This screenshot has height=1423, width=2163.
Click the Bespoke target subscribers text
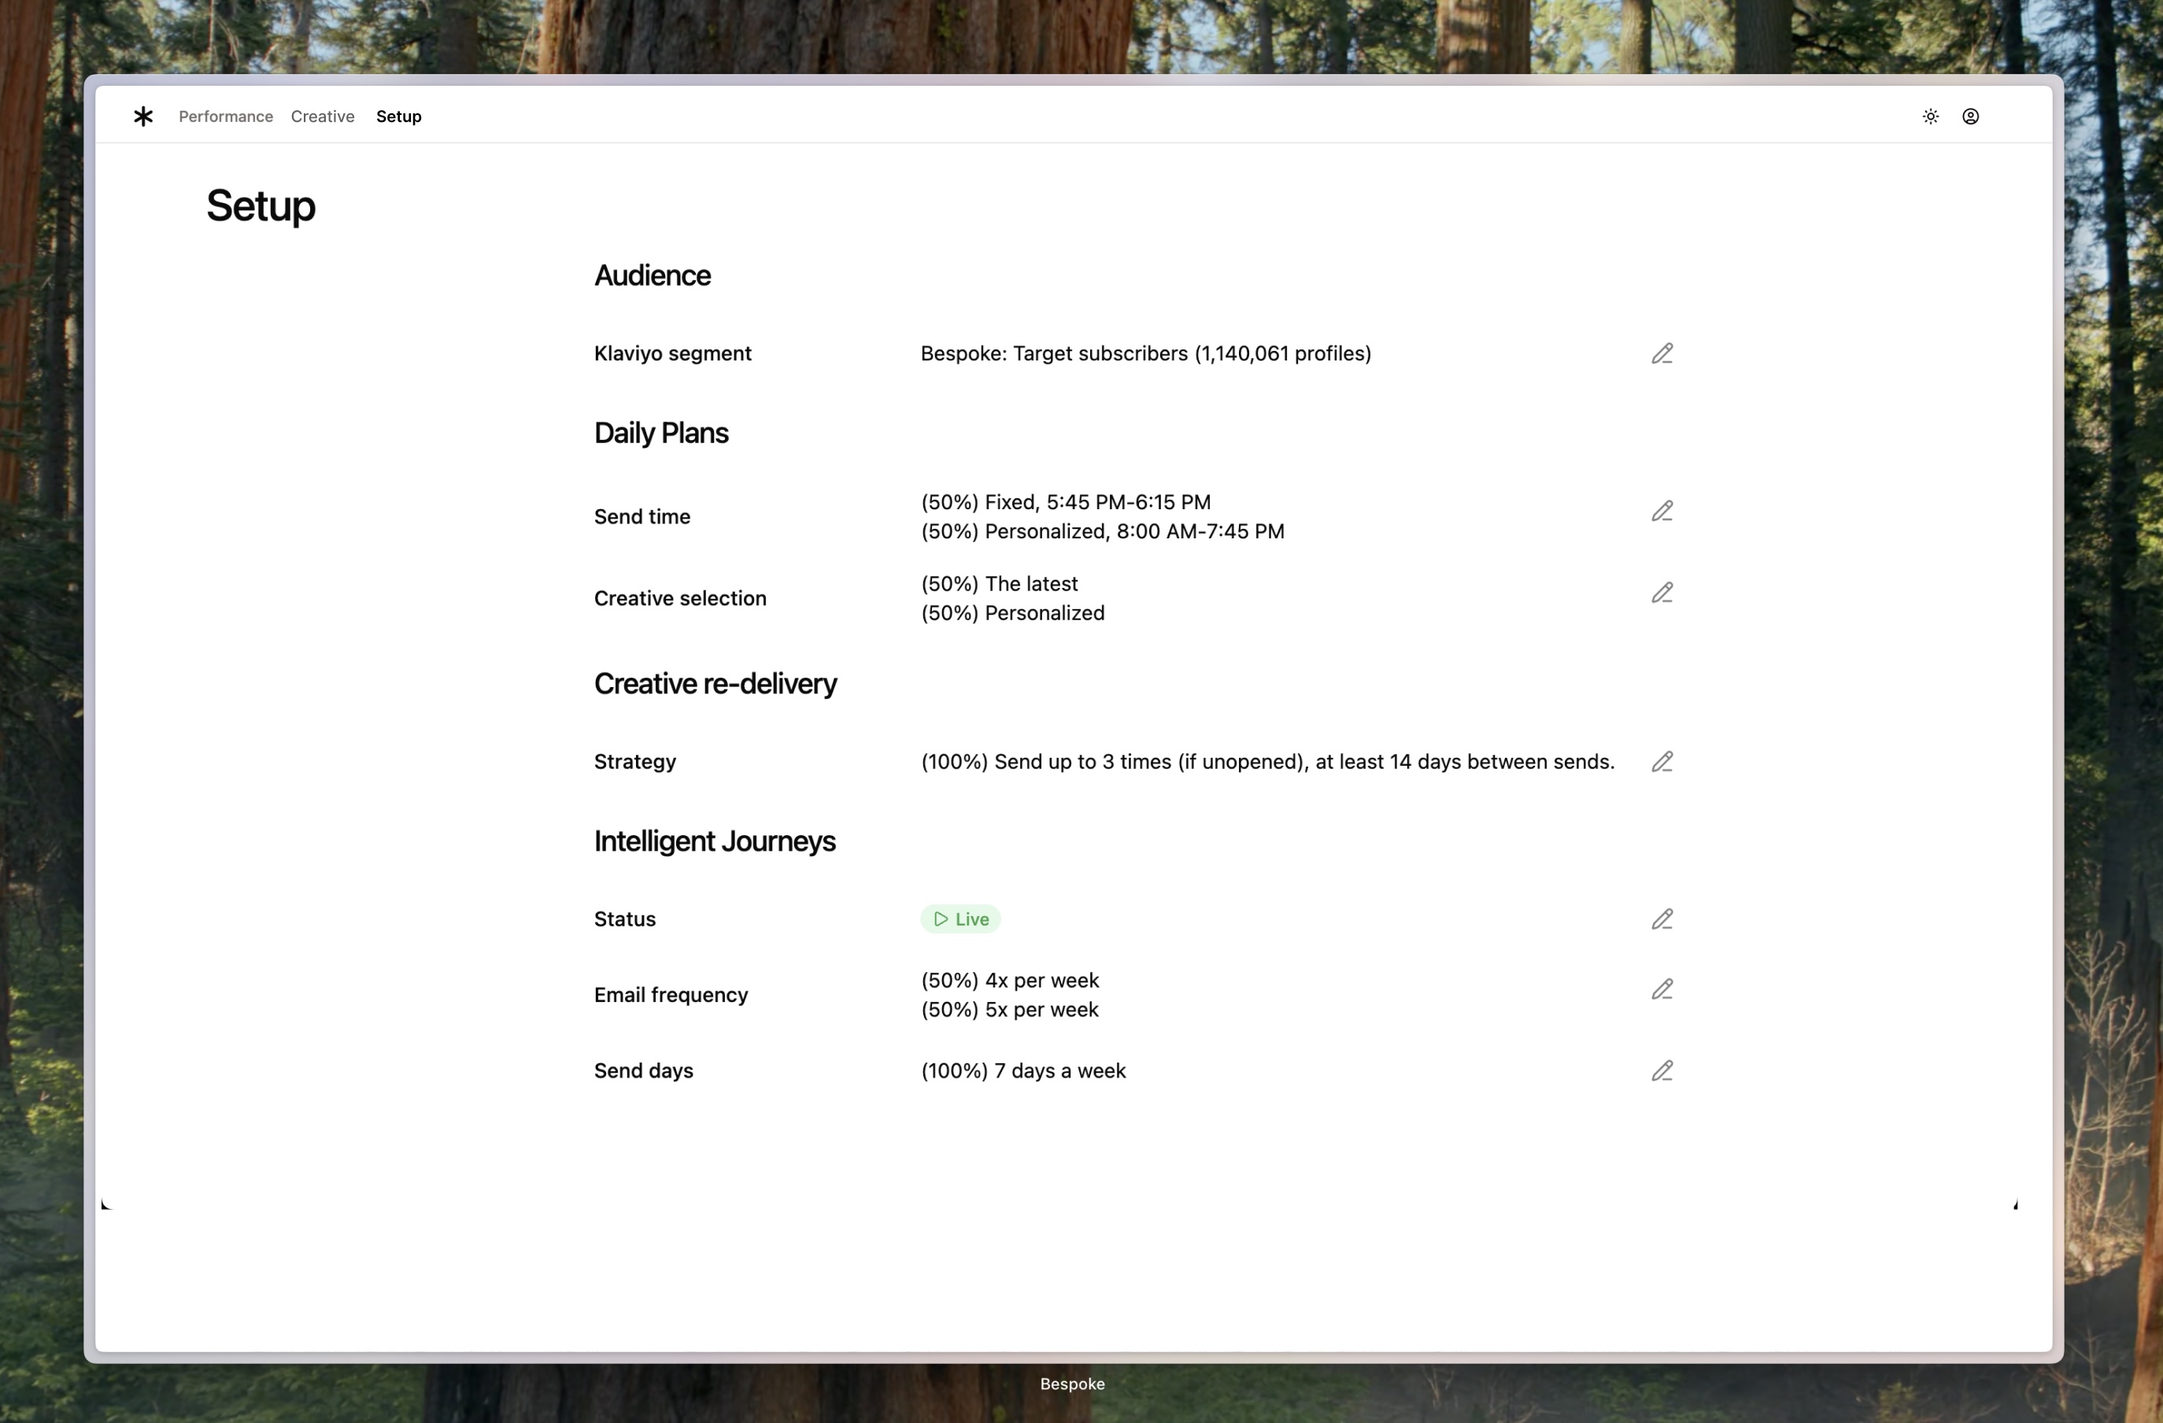tap(1145, 353)
